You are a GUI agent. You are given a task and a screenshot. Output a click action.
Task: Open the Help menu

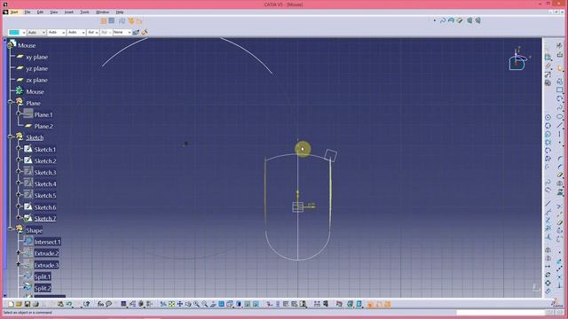120,12
